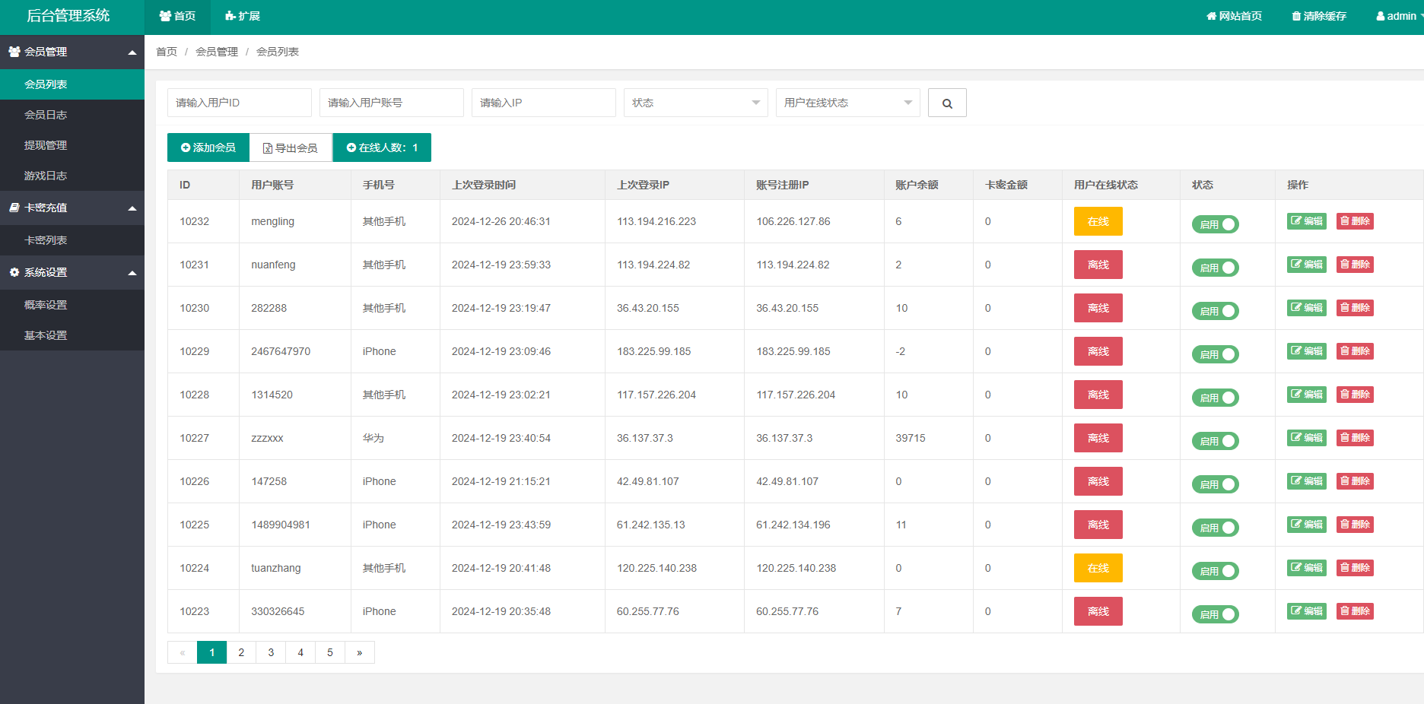Toggle 启用 switch for user mengling
Image resolution: width=1424 pixels, height=704 pixels.
1215,224
